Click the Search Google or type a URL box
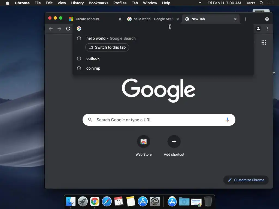Screen dimensions: 279x209 (159, 120)
